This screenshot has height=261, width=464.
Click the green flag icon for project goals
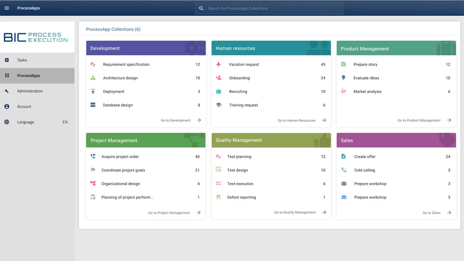(x=93, y=170)
